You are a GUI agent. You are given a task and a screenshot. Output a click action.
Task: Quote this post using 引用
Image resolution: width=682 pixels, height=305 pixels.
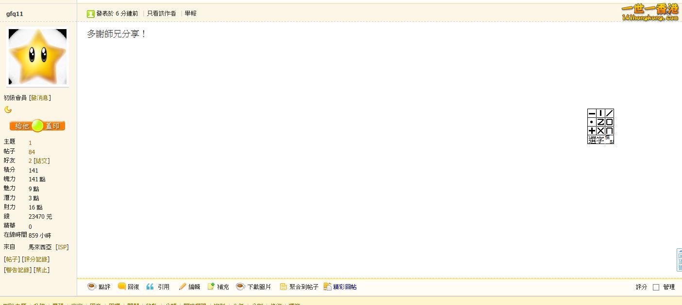(158, 287)
